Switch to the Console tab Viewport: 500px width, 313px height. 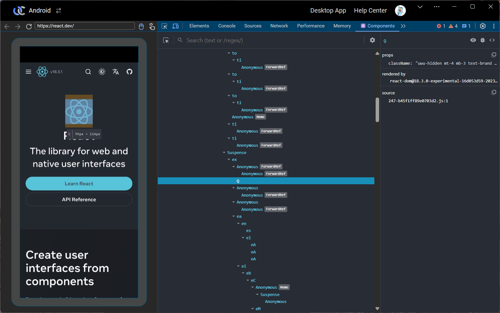click(x=227, y=26)
